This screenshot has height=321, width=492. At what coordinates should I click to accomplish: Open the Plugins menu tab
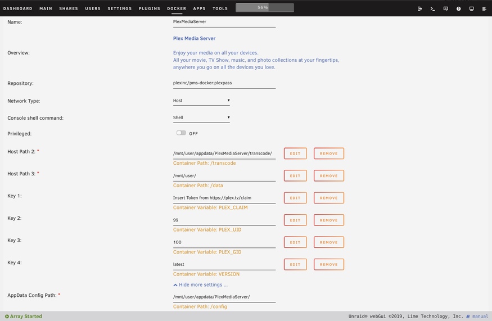click(x=150, y=8)
